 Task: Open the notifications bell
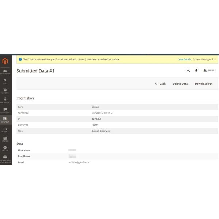(196, 70)
